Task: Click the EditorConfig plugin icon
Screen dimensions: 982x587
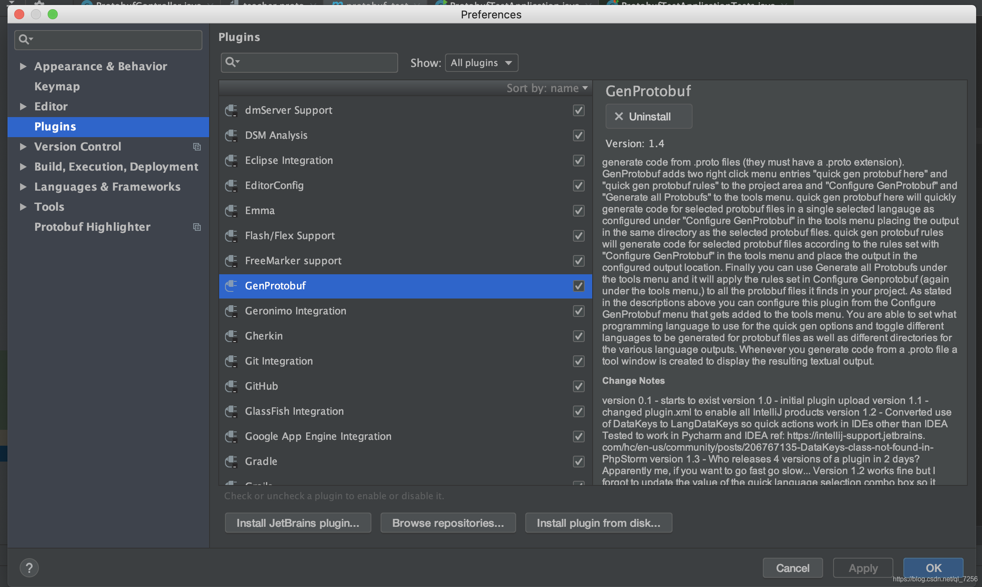Action: pos(231,186)
